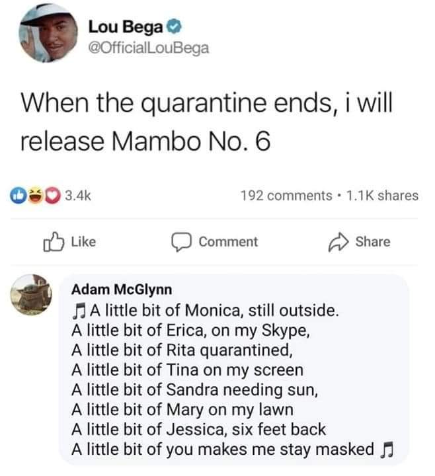Viewport: 435px width, 476px height.
Task: View the 3.4k reactions count
Action: (x=77, y=196)
